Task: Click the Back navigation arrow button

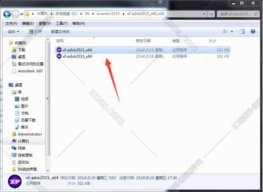Action: point(7,14)
